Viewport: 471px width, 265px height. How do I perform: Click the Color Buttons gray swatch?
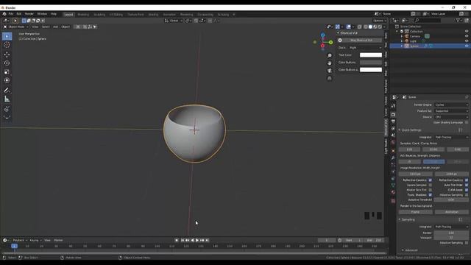pyautogui.click(x=371, y=62)
